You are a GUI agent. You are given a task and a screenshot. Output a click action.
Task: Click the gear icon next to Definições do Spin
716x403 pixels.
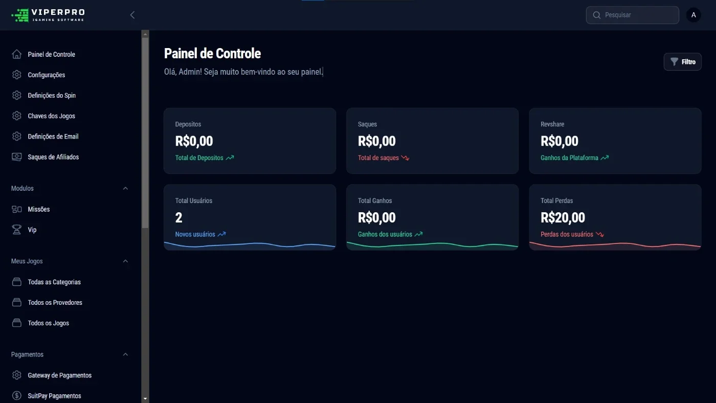point(17,95)
